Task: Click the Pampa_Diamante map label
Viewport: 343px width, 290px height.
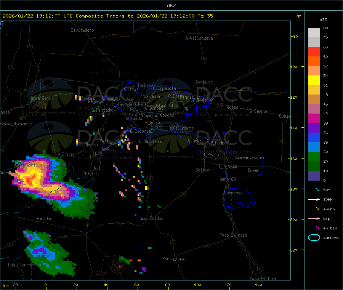Action: point(16,124)
